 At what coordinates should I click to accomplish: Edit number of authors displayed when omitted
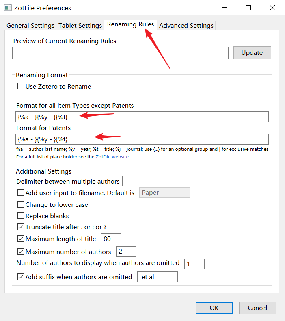click(x=194, y=264)
